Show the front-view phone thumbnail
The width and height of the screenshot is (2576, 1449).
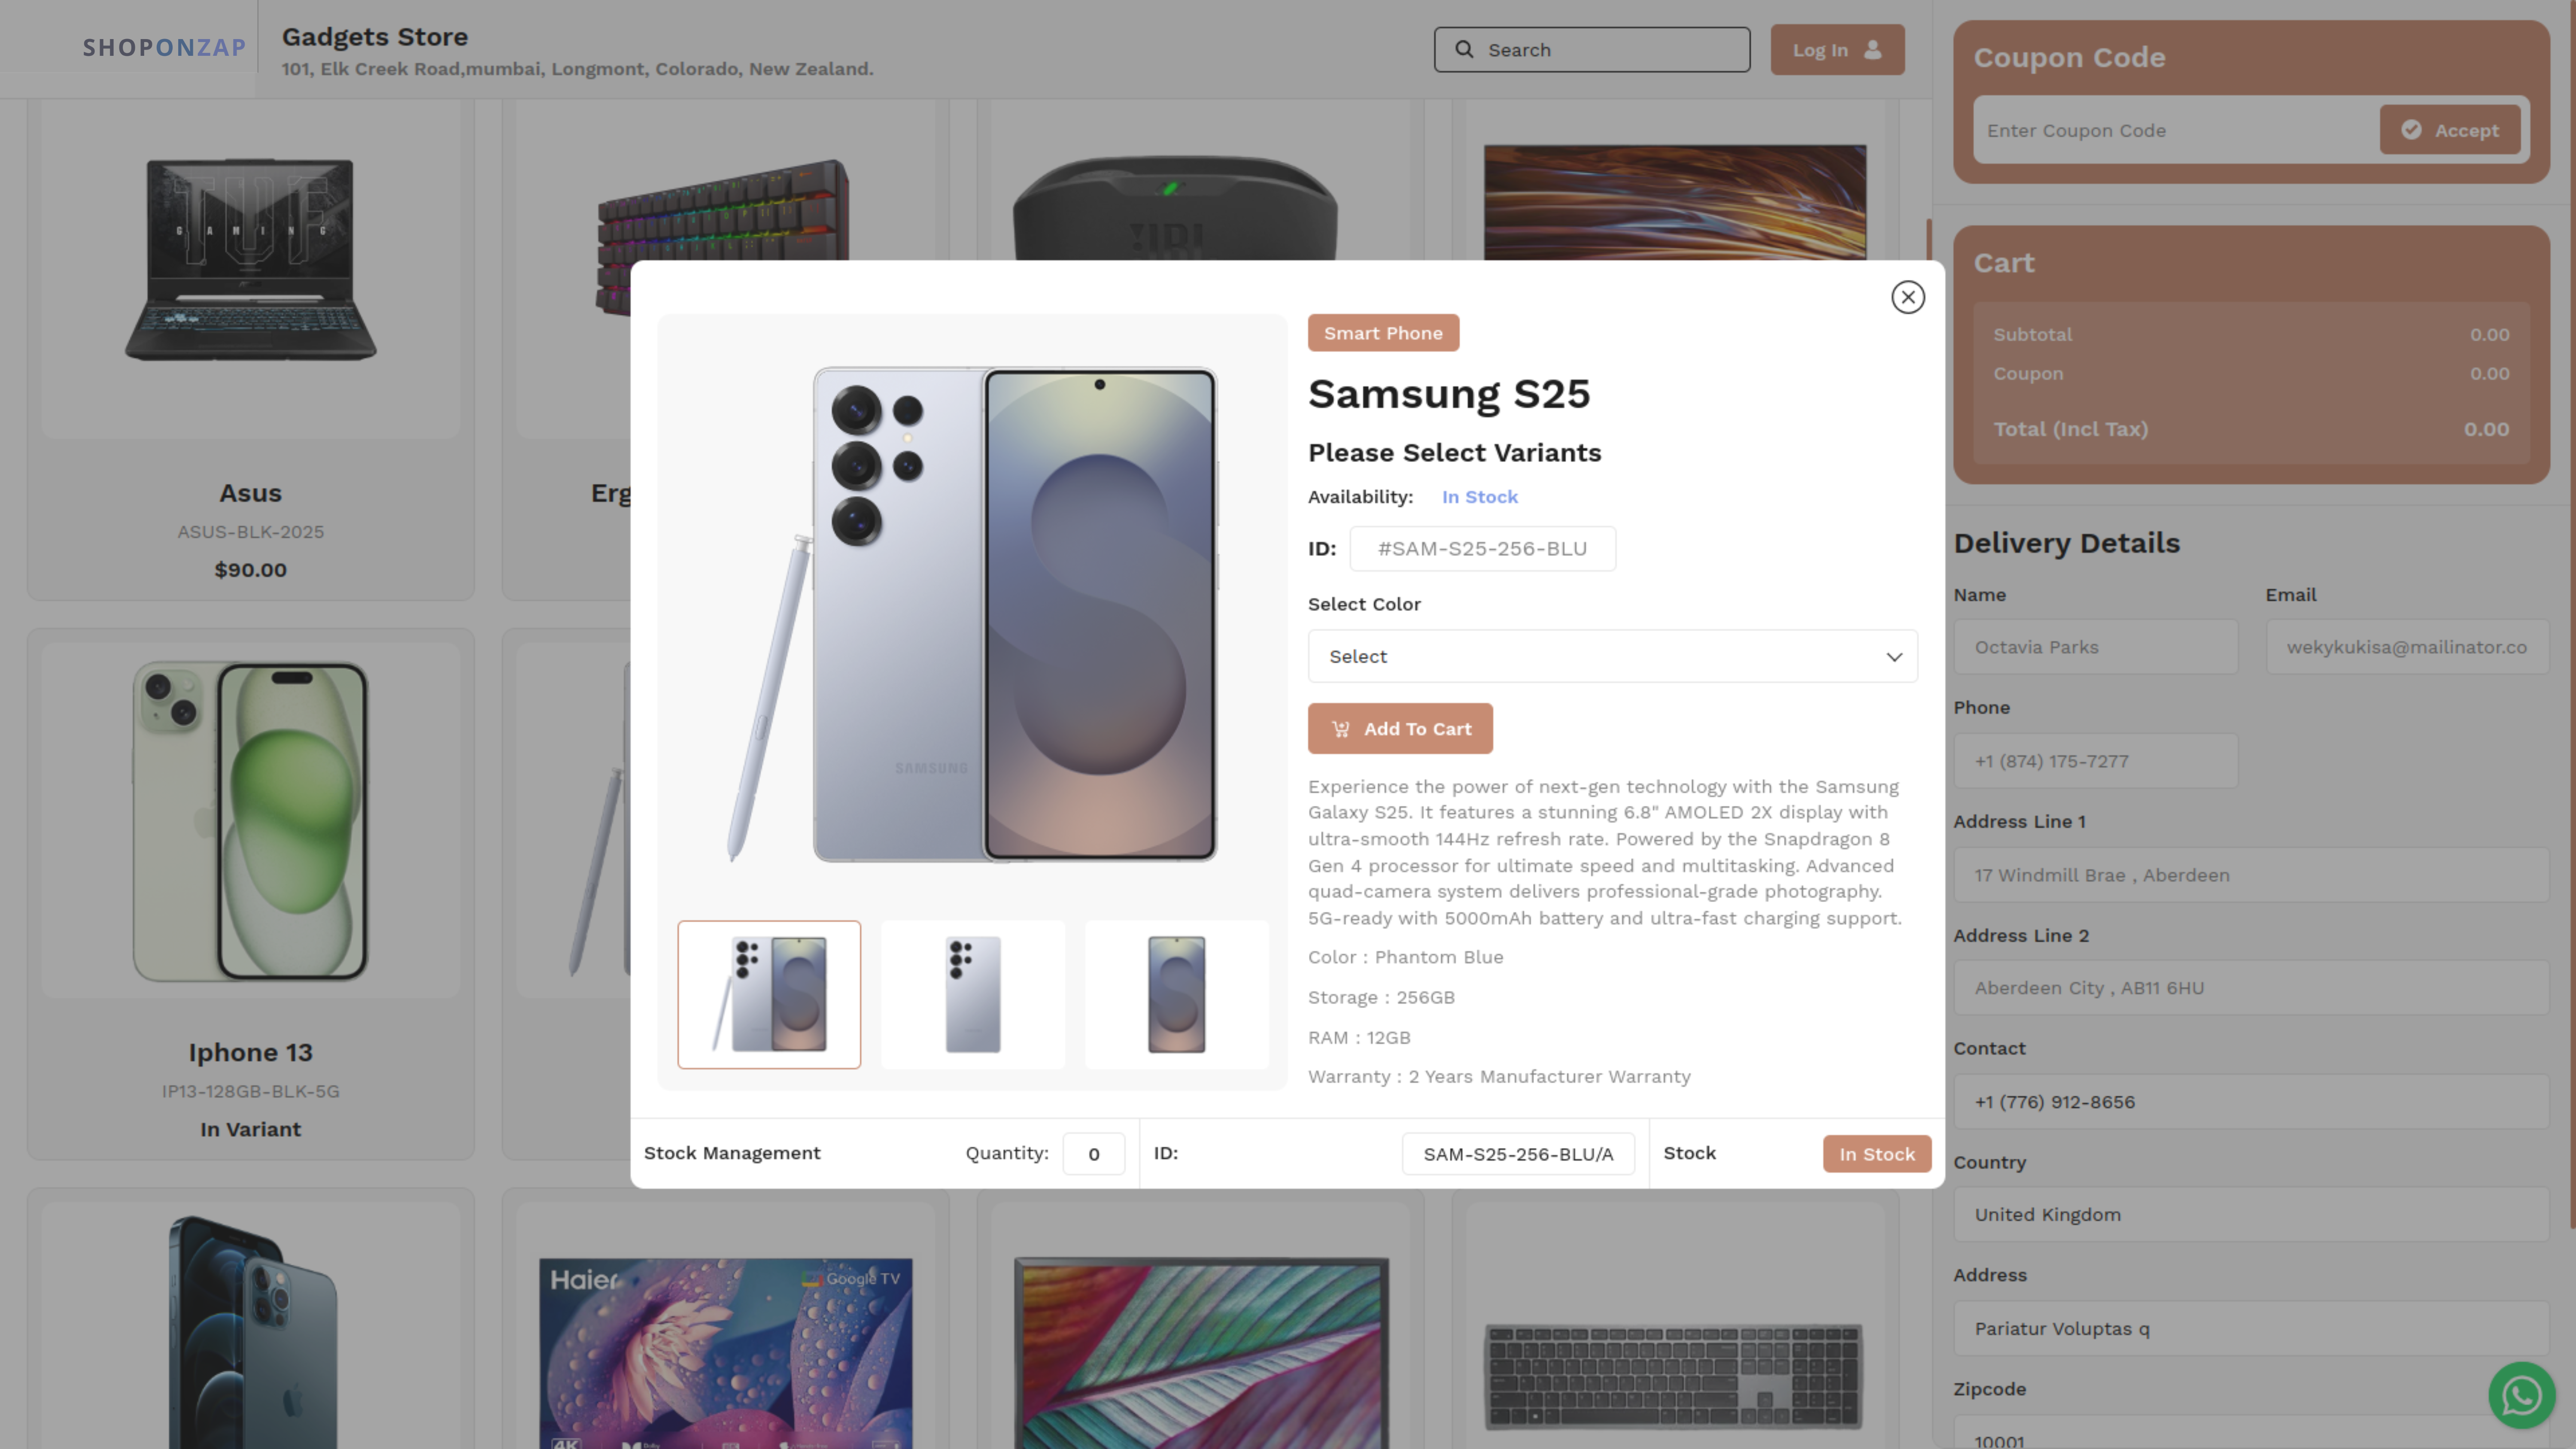tap(1176, 994)
